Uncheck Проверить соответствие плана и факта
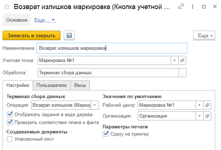Viewport: 221px width, 150px height. (x=10, y=122)
